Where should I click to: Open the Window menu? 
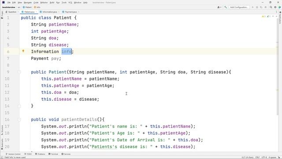[78, 3]
